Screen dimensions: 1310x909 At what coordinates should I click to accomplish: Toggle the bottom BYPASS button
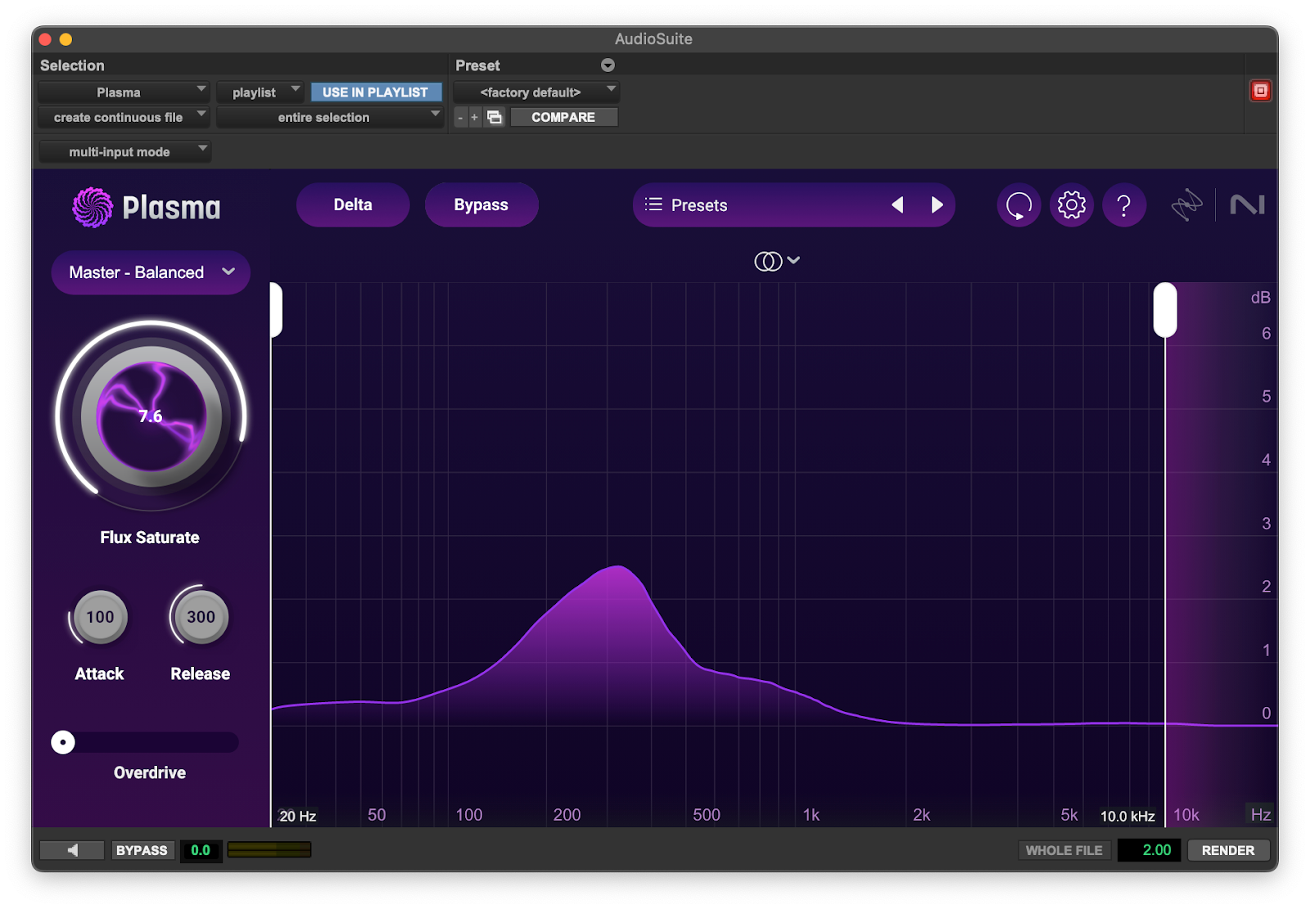pyautogui.click(x=142, y=850)
